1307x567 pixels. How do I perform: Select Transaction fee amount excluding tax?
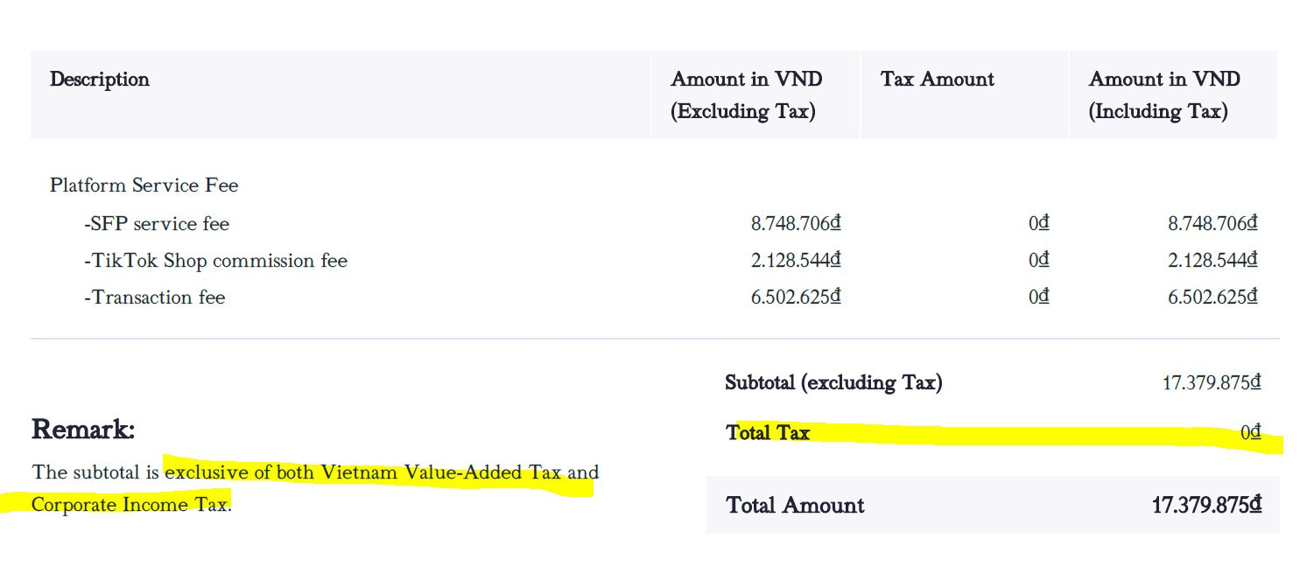coord(795,297)
